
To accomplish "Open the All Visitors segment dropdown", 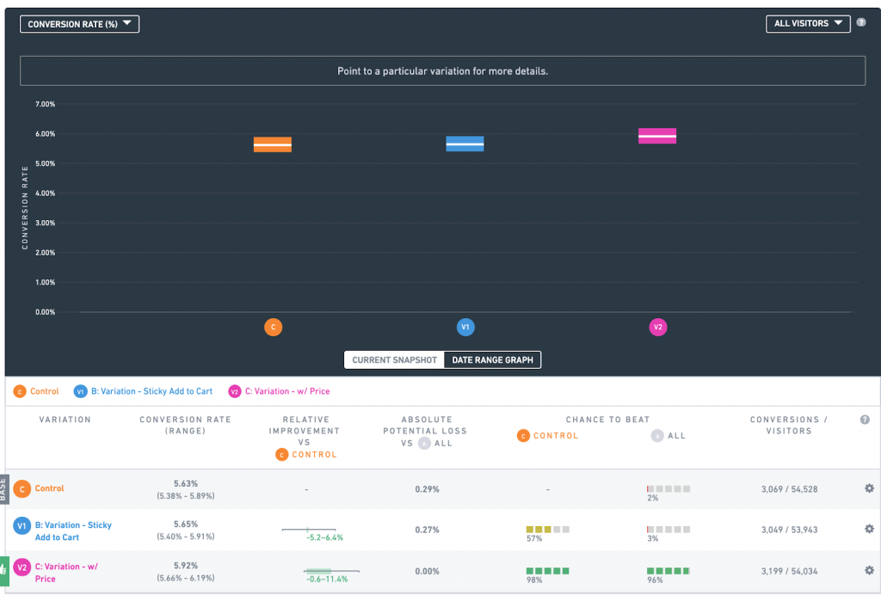I will point(807,23).
